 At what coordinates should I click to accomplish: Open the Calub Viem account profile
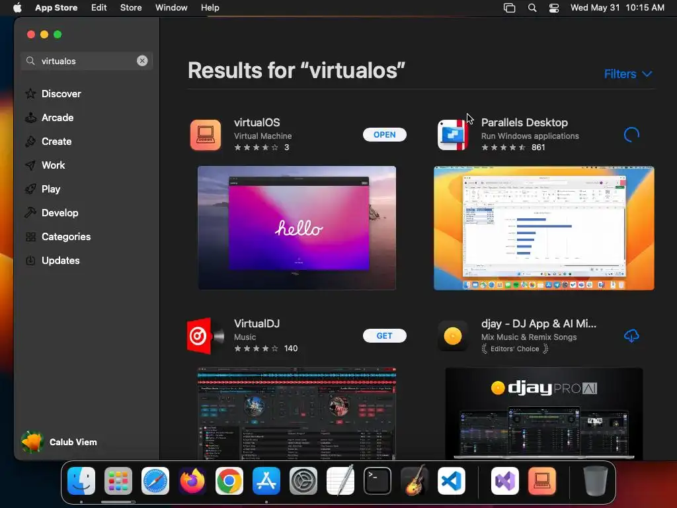pos(59,442)
